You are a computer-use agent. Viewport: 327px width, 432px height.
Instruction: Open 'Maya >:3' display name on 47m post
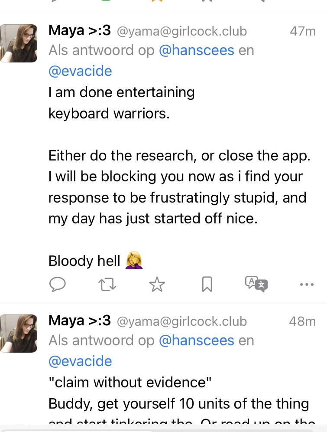80,31
